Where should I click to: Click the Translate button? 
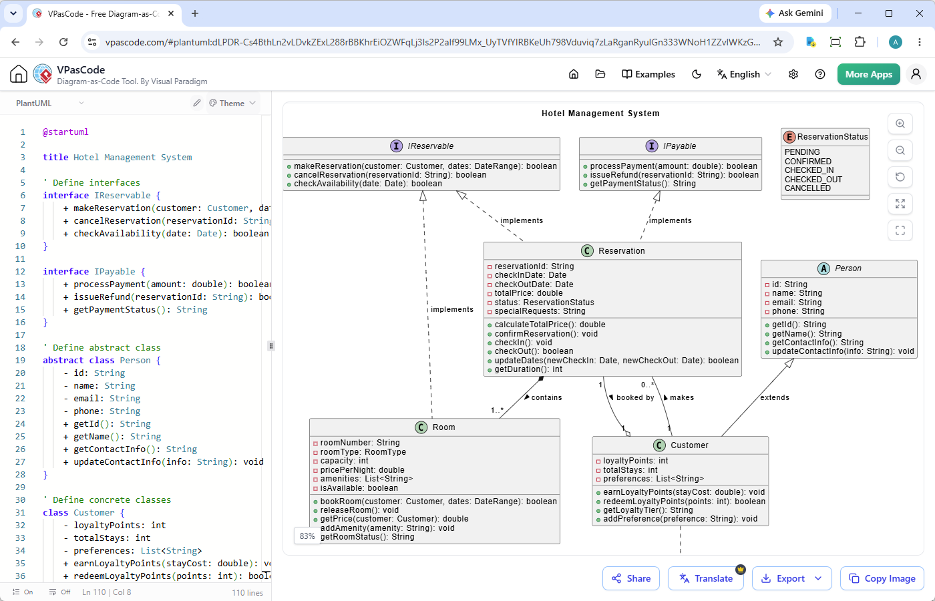[x=706, y=578]
